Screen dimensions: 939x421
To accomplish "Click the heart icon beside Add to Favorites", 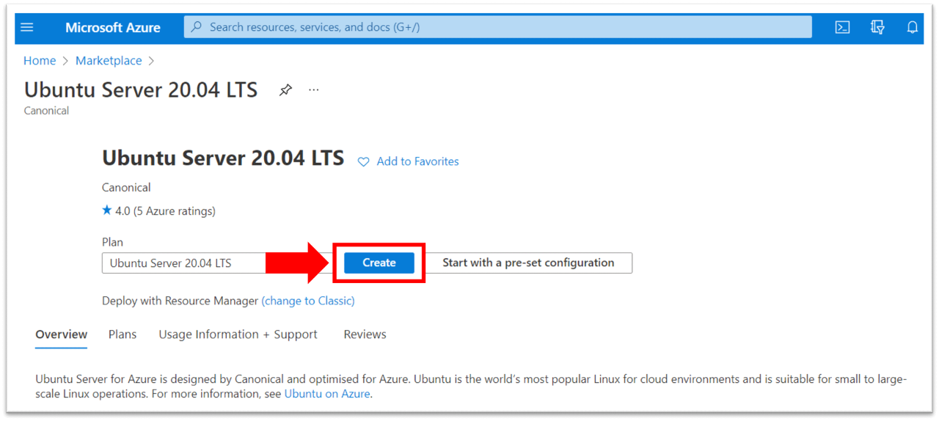I will tap(363, 161).
